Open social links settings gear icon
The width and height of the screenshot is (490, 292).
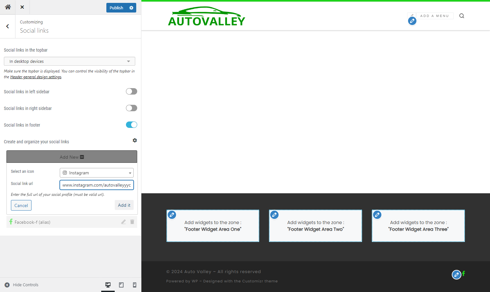click(x=135, y=140)
